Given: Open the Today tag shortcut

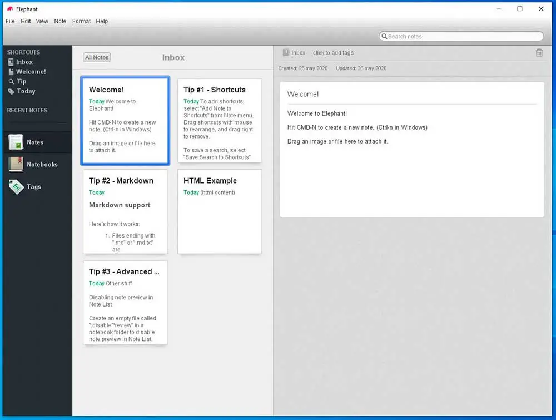Looking at the screenshot, I should click(x=26, y=91).
